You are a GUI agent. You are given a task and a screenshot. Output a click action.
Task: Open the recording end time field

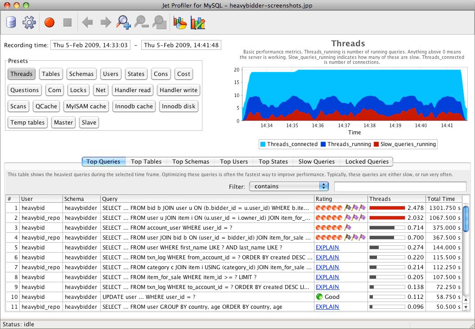pyautogui.click(x=181, y=45)
